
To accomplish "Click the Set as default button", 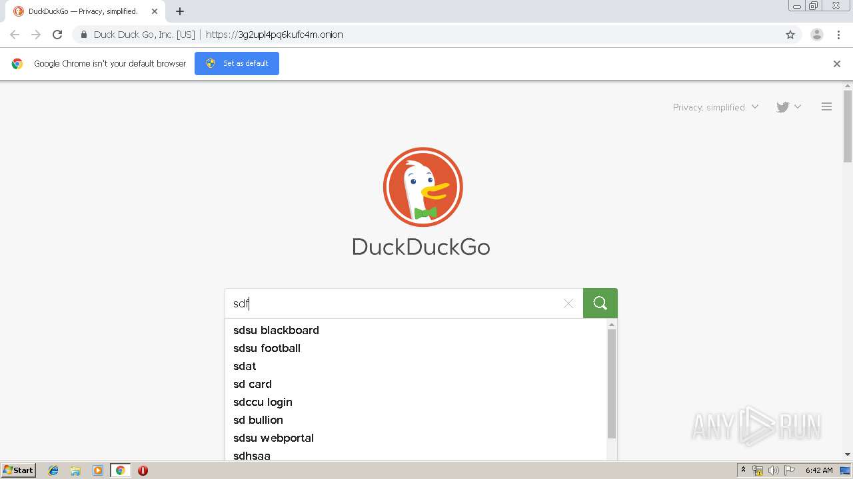I will (x=237, y=63).
